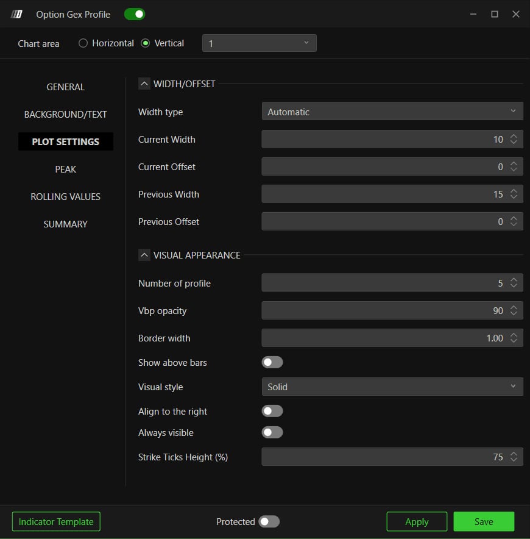This screenshot has width=530, height=539.
Task: Enable the Align to the right toggle
Action: pyautogui.click(x=272, y=411)
